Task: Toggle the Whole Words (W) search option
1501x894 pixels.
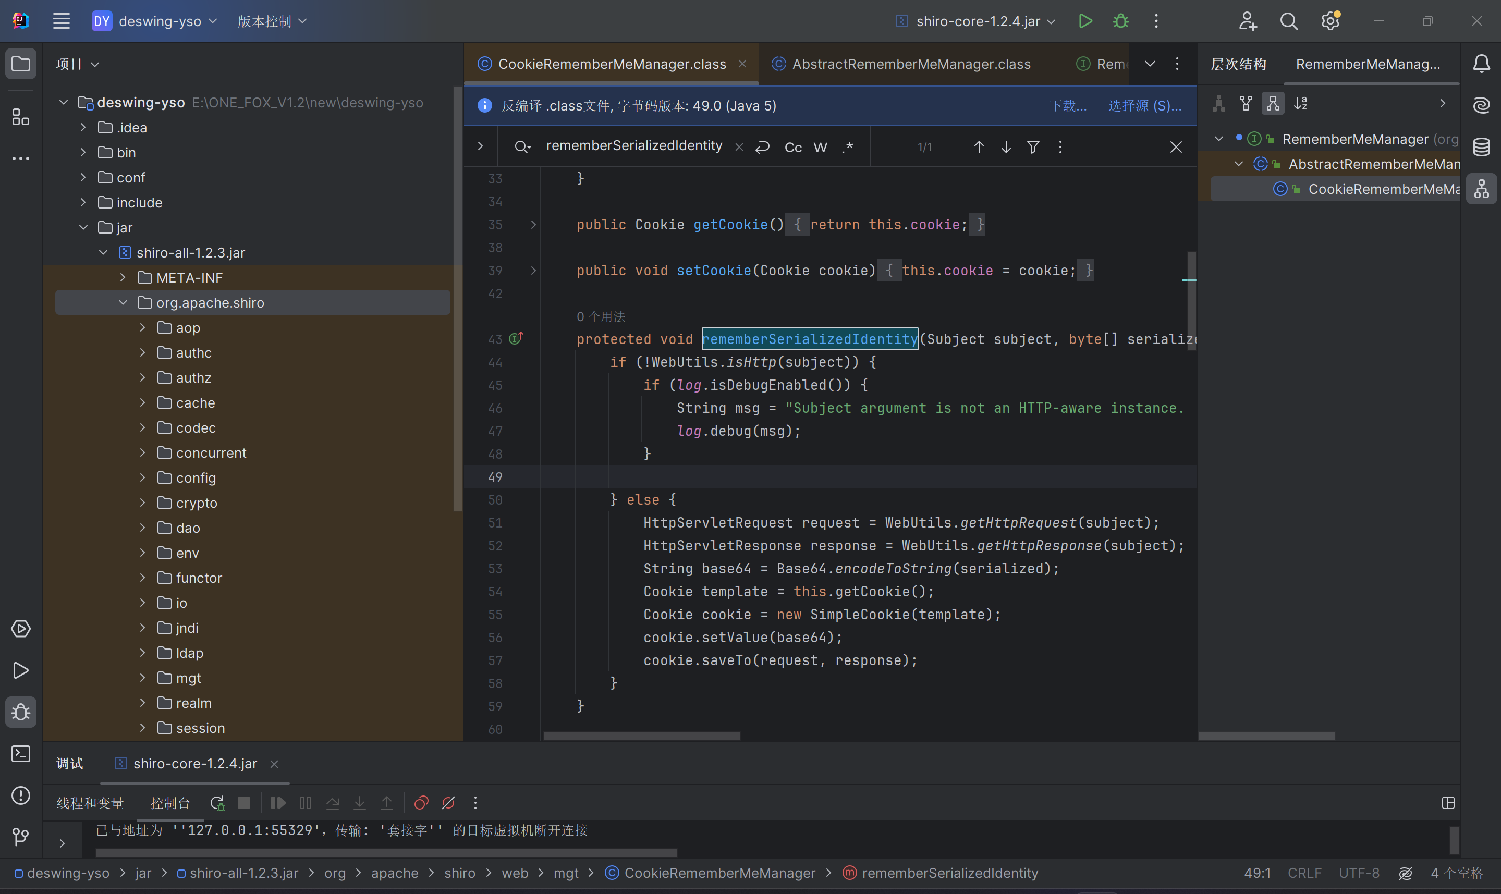Action: pos(821,147)
